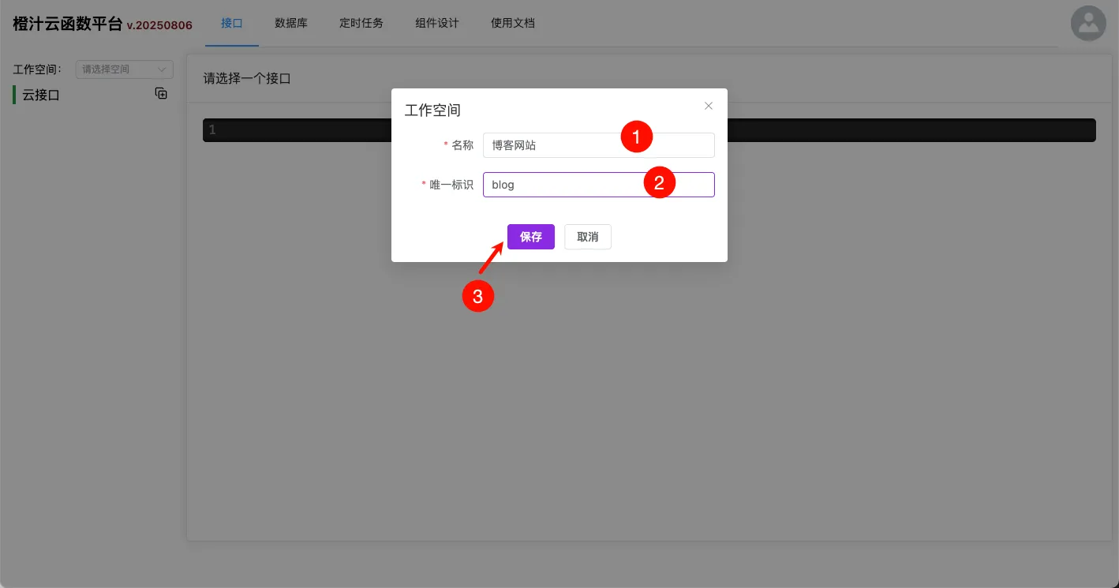Close the 工作空间 dialog with X
Viewport: 1119px width, 588px height.
(708, 106)
